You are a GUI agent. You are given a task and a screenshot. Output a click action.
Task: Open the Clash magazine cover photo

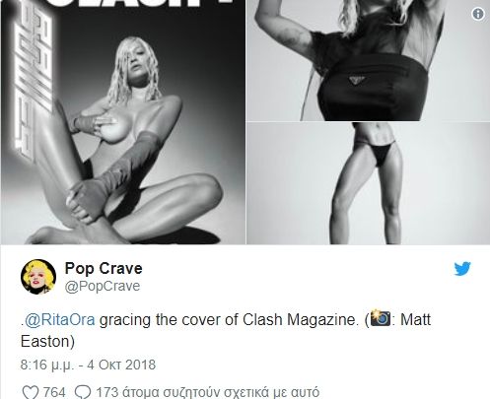click(123, 122)
